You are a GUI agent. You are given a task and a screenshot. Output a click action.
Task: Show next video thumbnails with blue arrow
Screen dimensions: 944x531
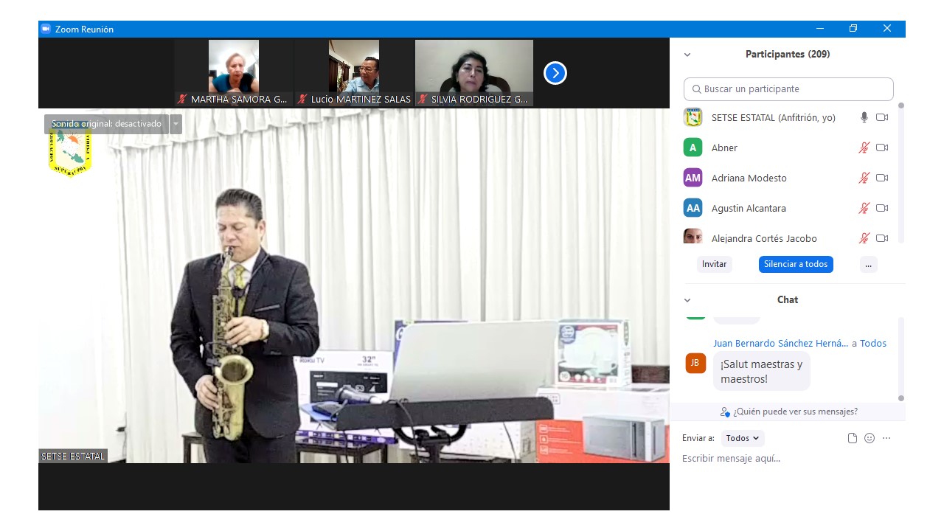[555, 73]
